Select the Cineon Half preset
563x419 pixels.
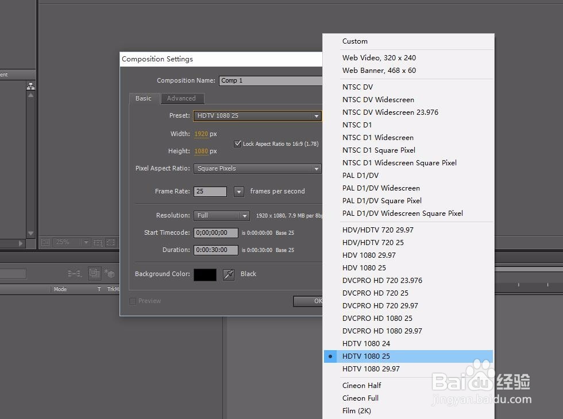[x=408, y=386]
